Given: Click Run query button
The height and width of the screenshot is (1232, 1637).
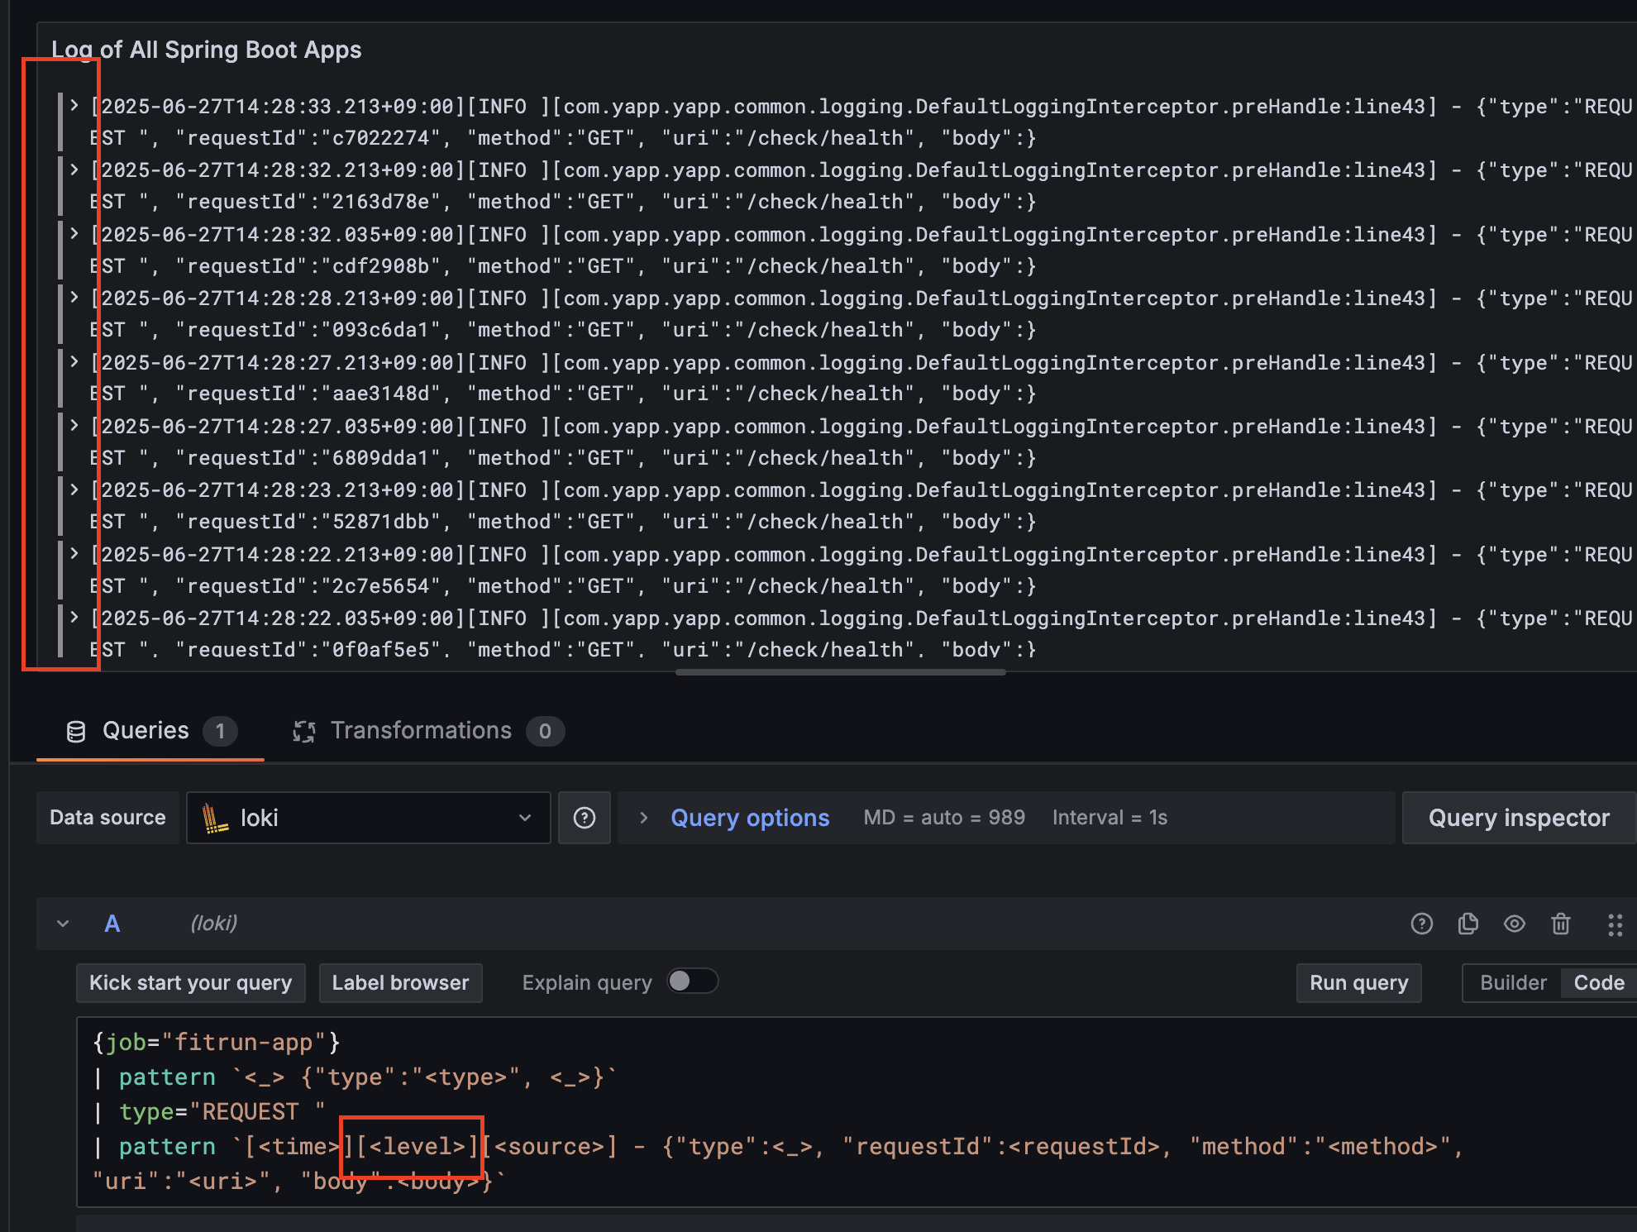Looking at the screenshot, I should click(1359, 983).
